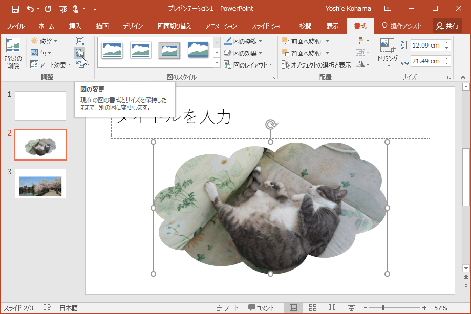Activate the Change Picture tool
471x314 pixels.
pyautogui.click(x=81, y=53)
